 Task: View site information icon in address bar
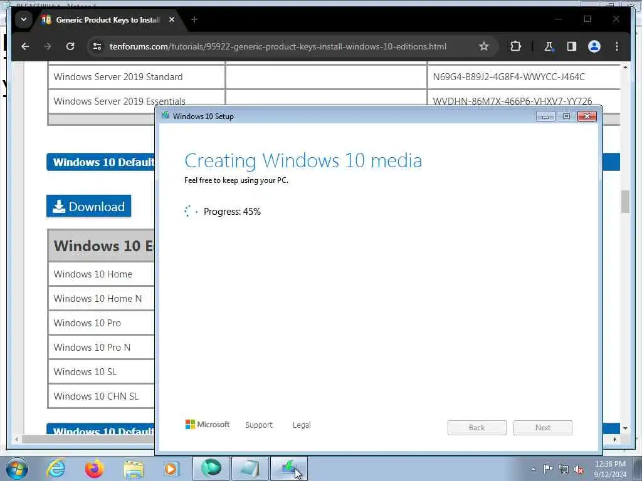97,46
